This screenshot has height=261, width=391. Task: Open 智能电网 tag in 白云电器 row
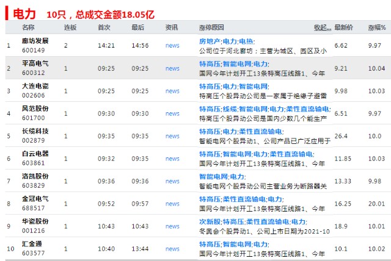237,154
